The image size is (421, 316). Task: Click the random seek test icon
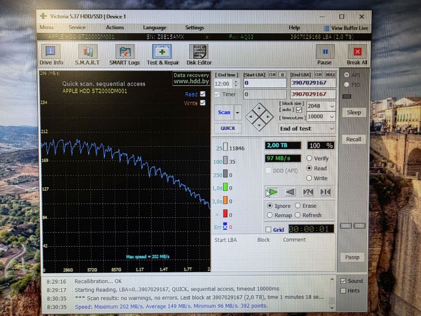pyautogui.click(x=308, y=192)
